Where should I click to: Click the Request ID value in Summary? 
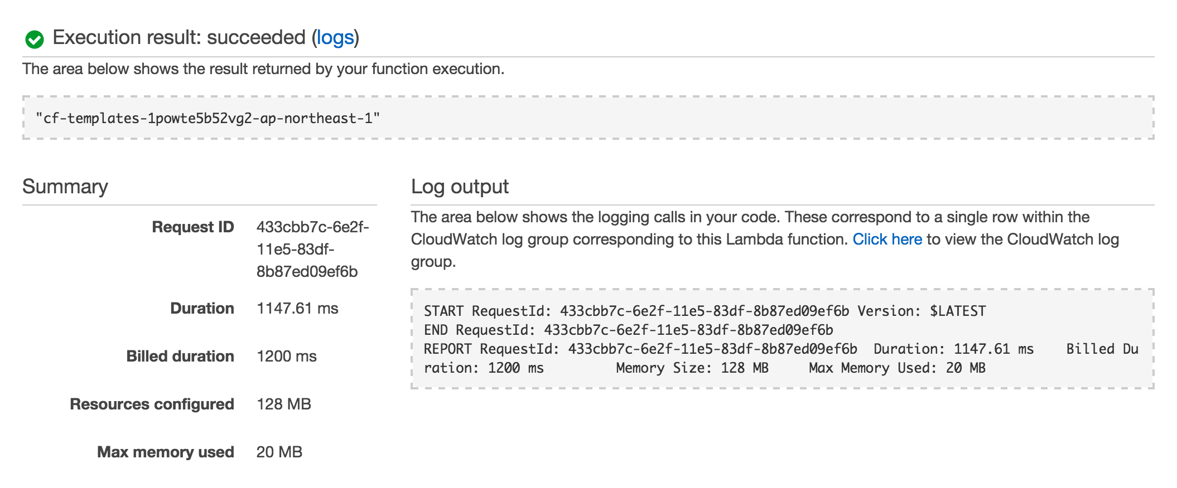coord(312,250)
